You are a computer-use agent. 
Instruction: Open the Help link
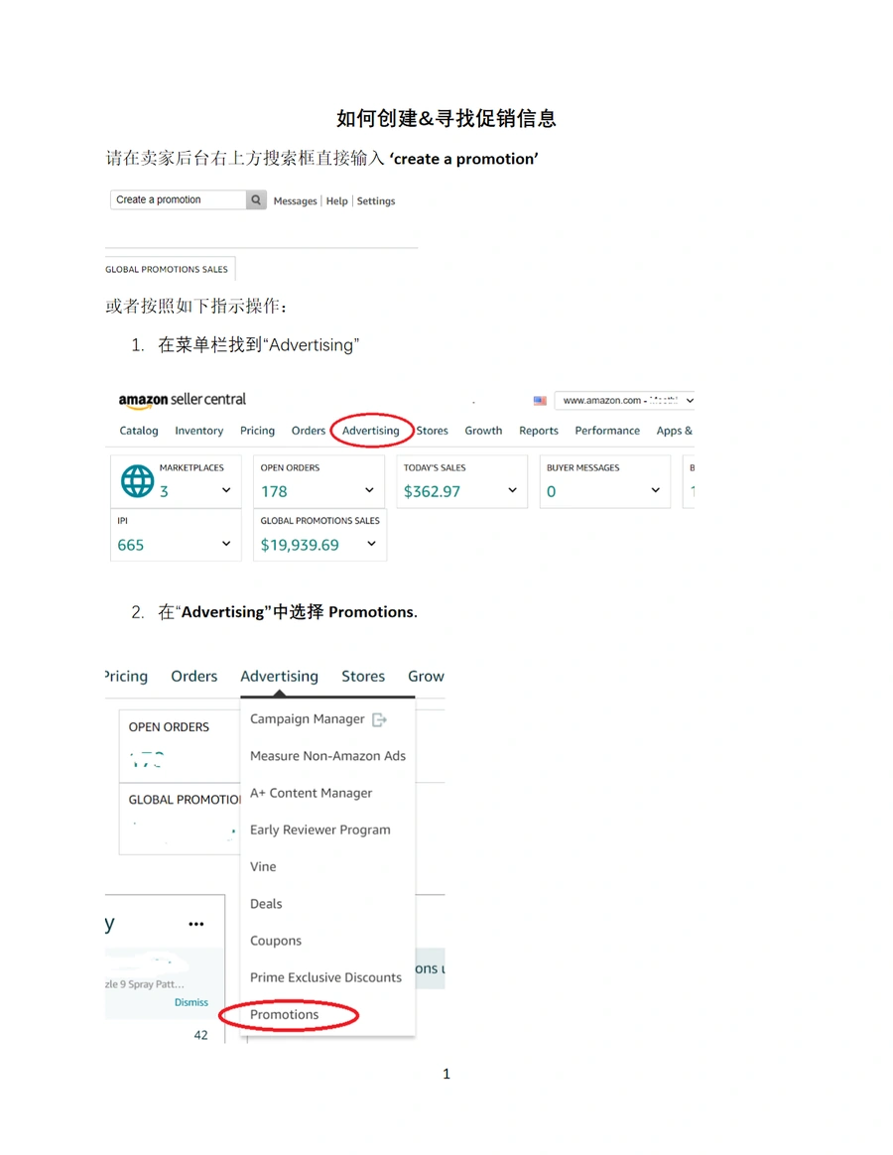pos(336,201)
